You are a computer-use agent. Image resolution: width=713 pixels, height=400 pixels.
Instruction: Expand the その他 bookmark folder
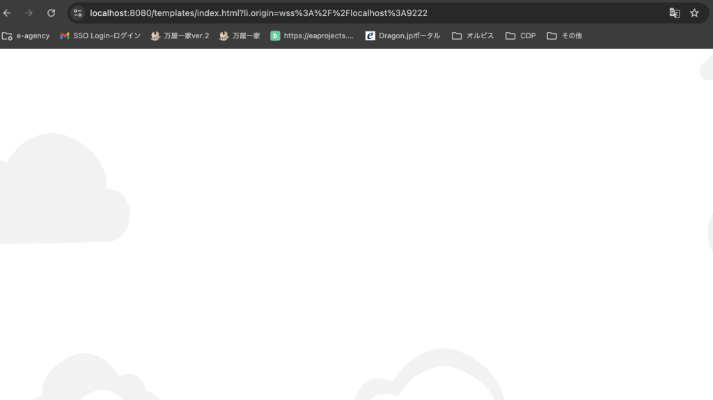564,35
